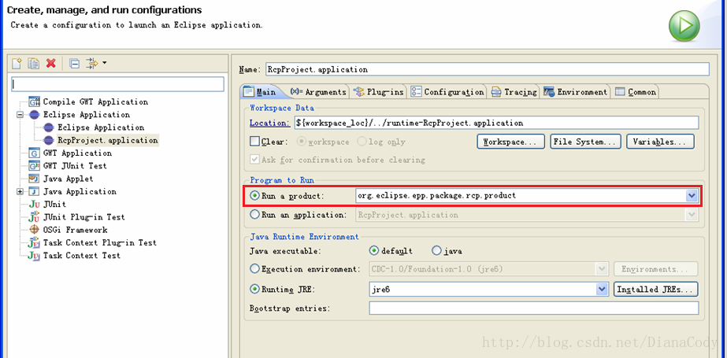Screen dimensions: 727x358
Task: Click the Filter launch configurations icon
Action: click(x=92, y=63)
